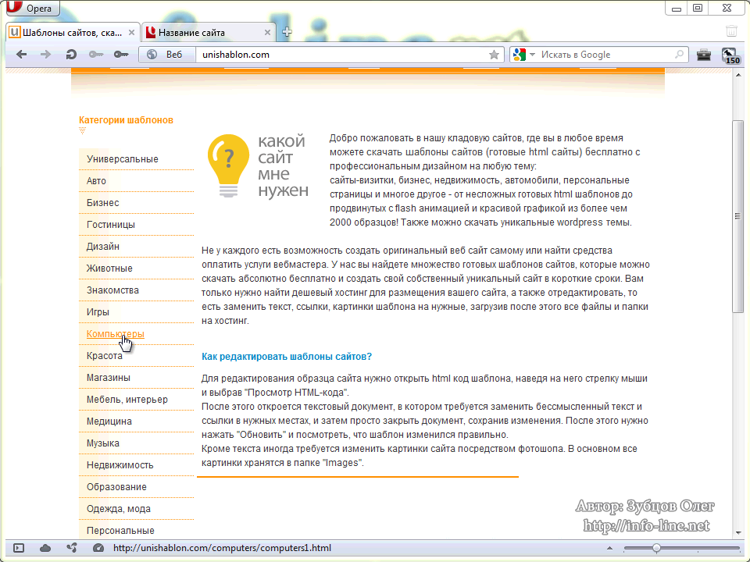Click the browser Back arrow button
This screenshot has height=562, width=750.
click(22, 55)
